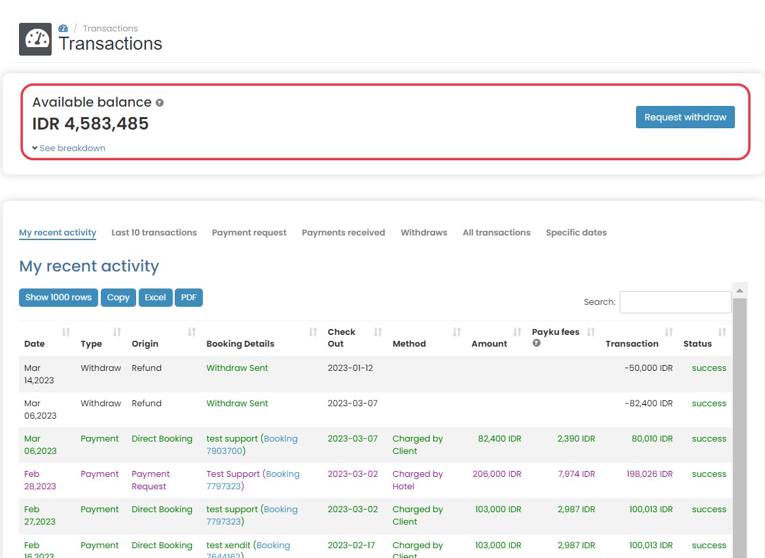Open the test xendit Booking link
This screenshot has height=558, width=765.
point(248,550)
